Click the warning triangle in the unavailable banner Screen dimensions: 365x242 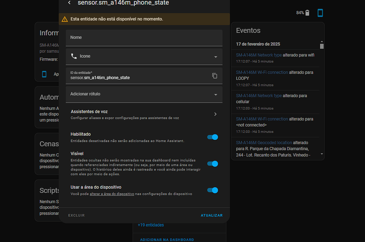(65, 19)
